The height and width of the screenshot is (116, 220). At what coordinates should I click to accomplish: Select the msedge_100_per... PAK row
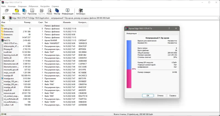click(x=44, y=81)
